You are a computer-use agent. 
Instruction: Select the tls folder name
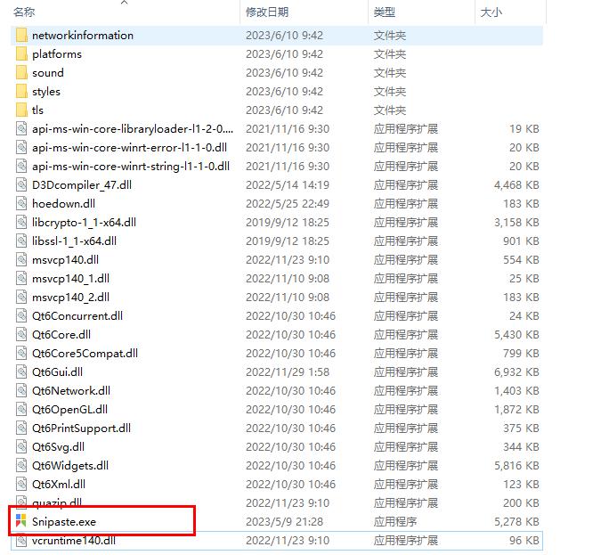pyautogui.click(x=37, y=110)
